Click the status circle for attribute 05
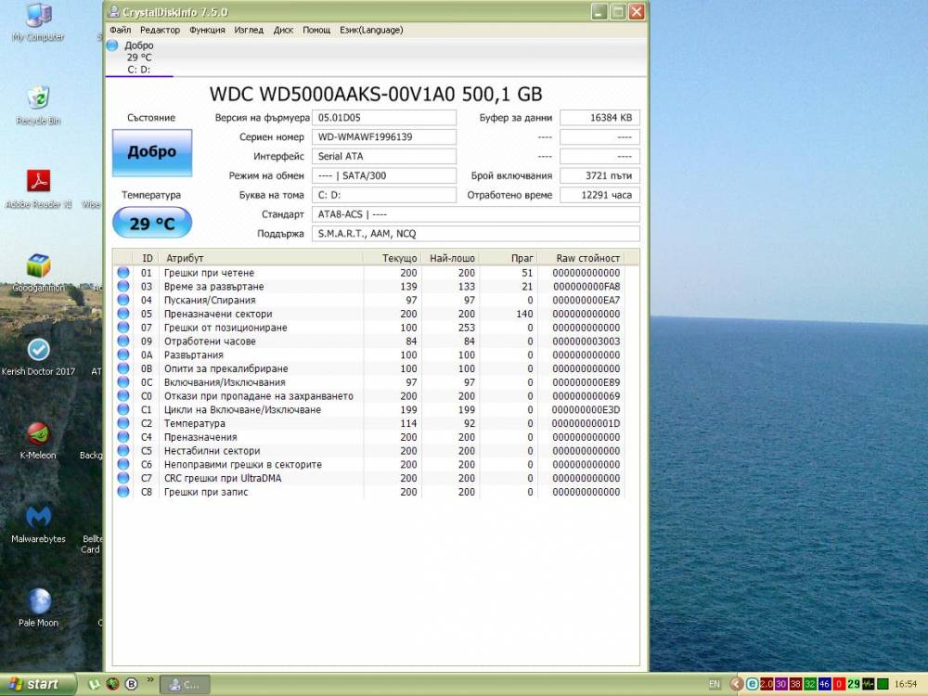The image size is (928, 696). tap(123, 314)
